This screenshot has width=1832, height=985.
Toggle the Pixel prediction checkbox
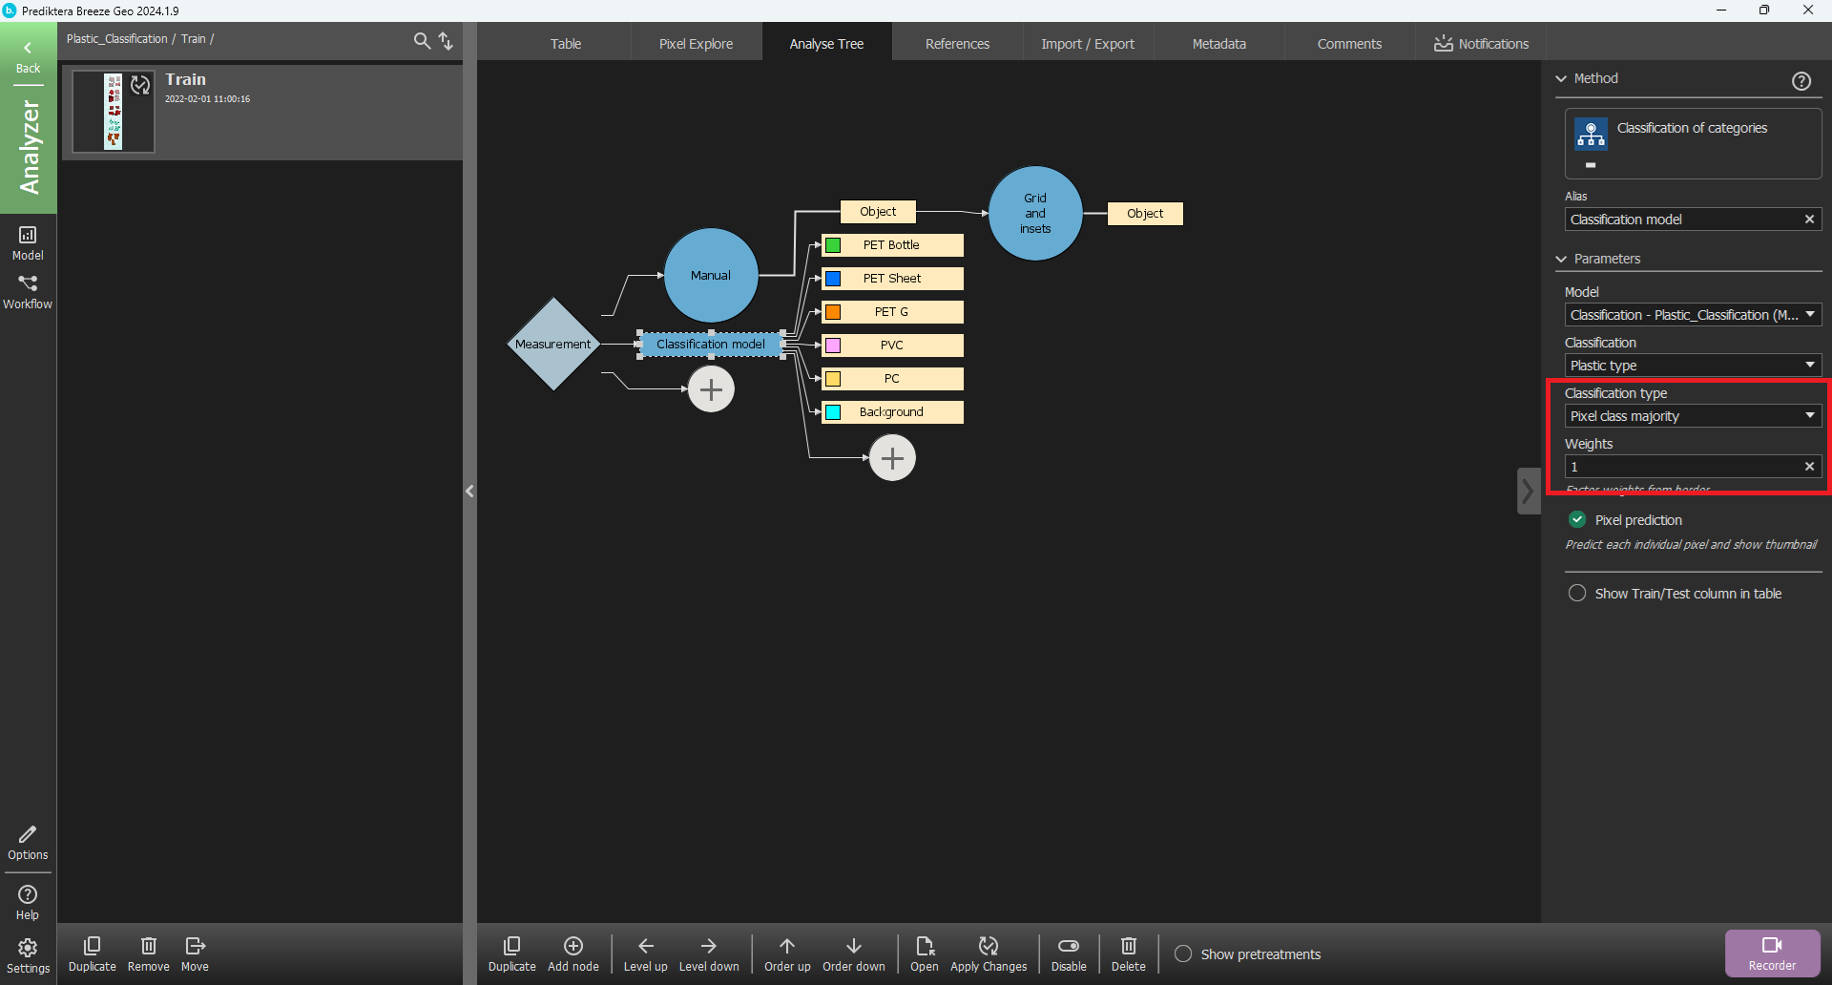(1577, 519)
